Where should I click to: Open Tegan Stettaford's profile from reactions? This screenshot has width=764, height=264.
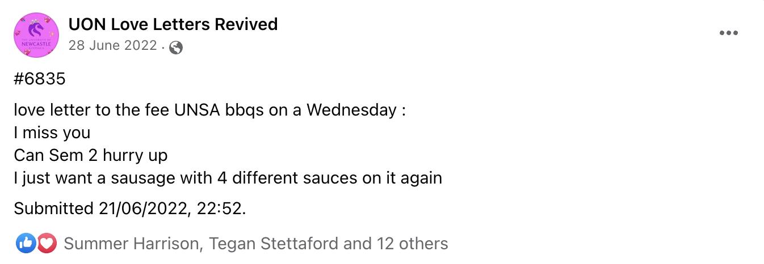coord(274,244)
